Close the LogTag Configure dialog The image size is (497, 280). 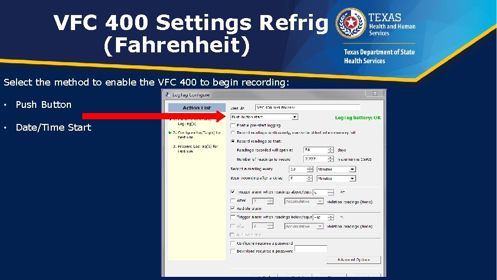[375, 93]
